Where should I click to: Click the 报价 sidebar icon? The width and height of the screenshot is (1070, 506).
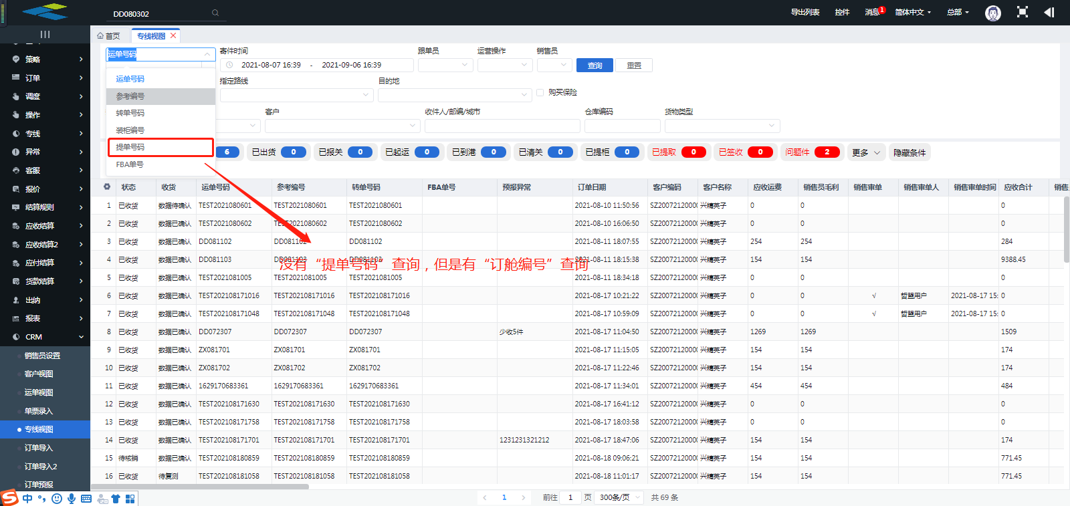(x=16, y=188)
